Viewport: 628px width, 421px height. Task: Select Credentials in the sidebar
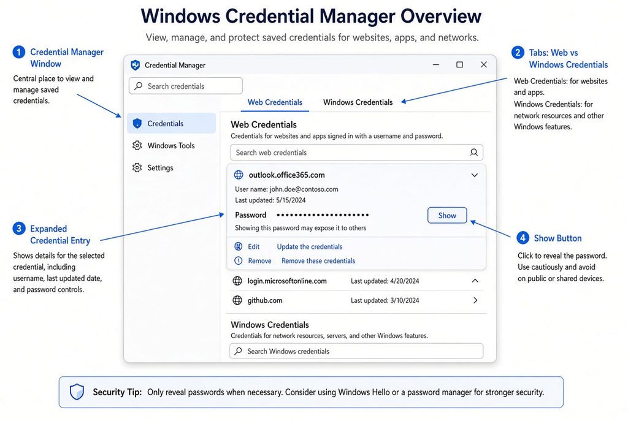tap(172, 123)
